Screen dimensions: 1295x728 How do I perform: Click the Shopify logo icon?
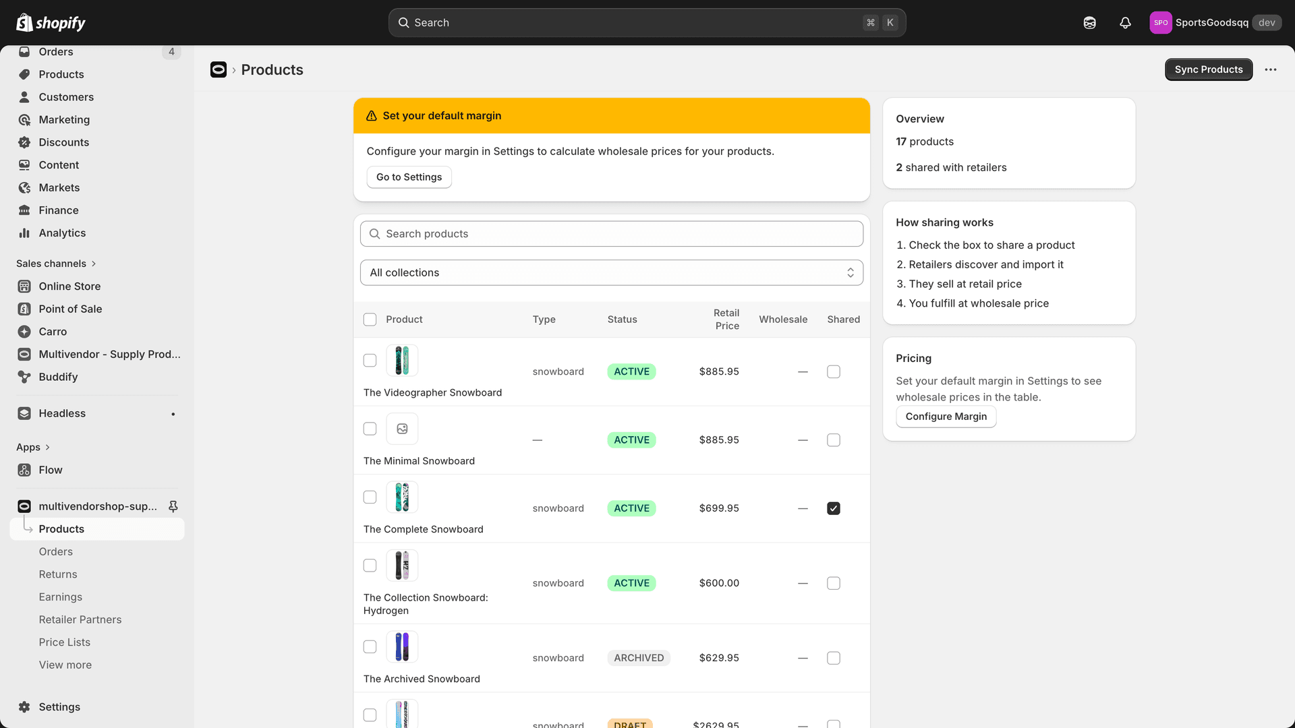pyautogui.click(x=24, y=22)
